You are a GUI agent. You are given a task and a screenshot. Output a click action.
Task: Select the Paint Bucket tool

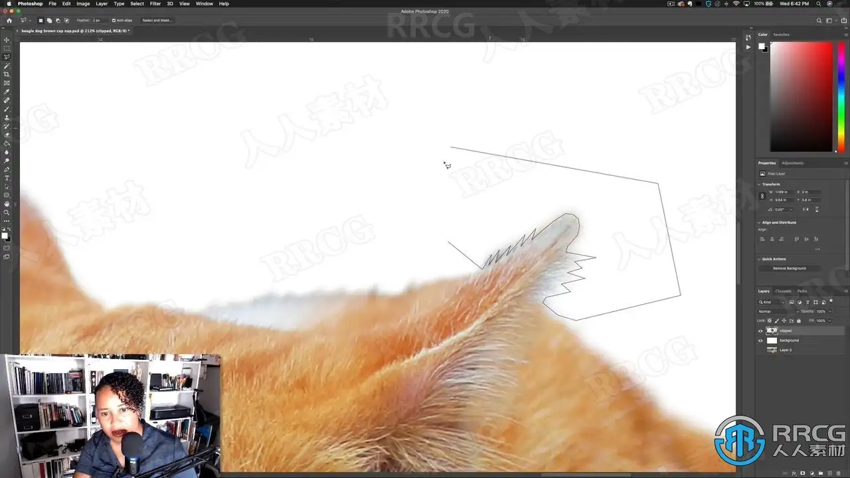(x=7, y=143)
